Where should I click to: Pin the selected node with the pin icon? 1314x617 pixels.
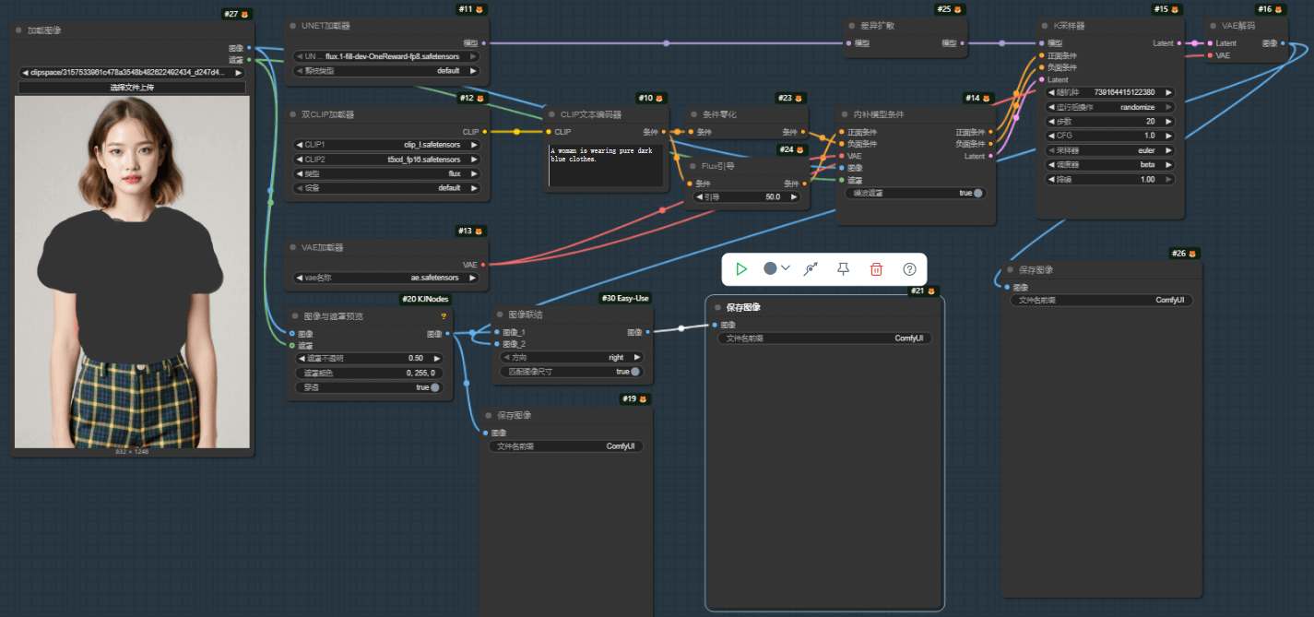click(x=843, y=269)
